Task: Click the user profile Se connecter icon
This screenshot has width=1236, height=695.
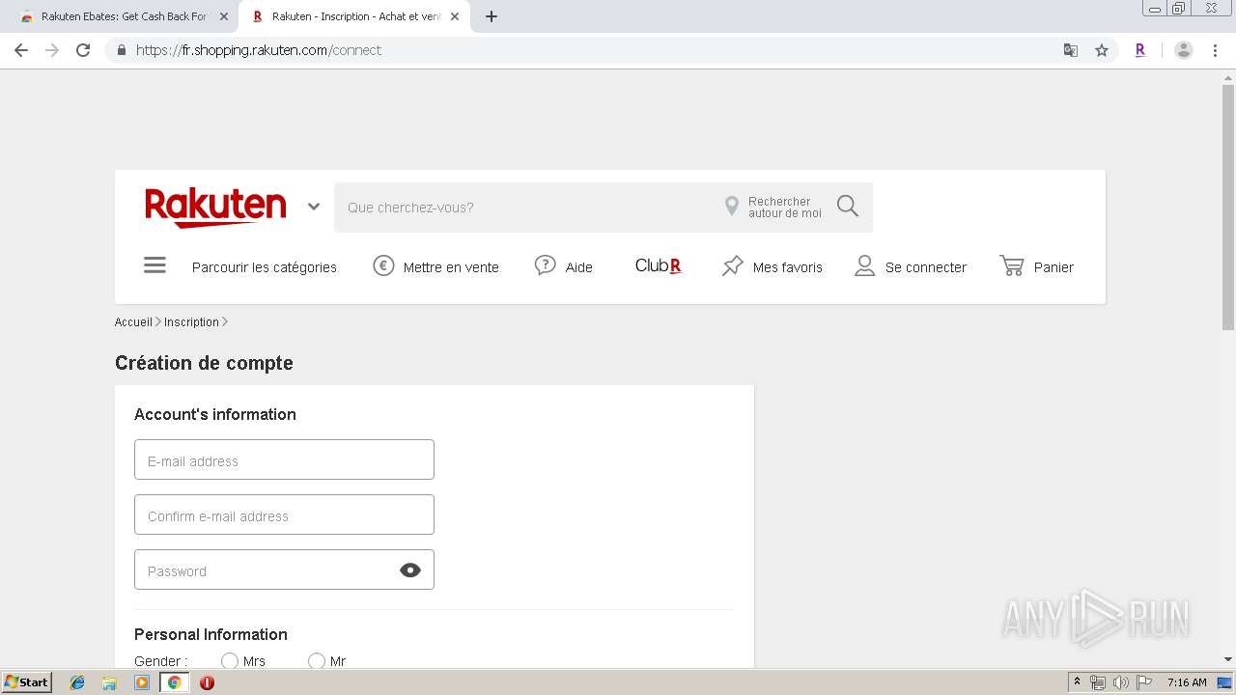Action: pyautogui.click(x=864, y=265)
